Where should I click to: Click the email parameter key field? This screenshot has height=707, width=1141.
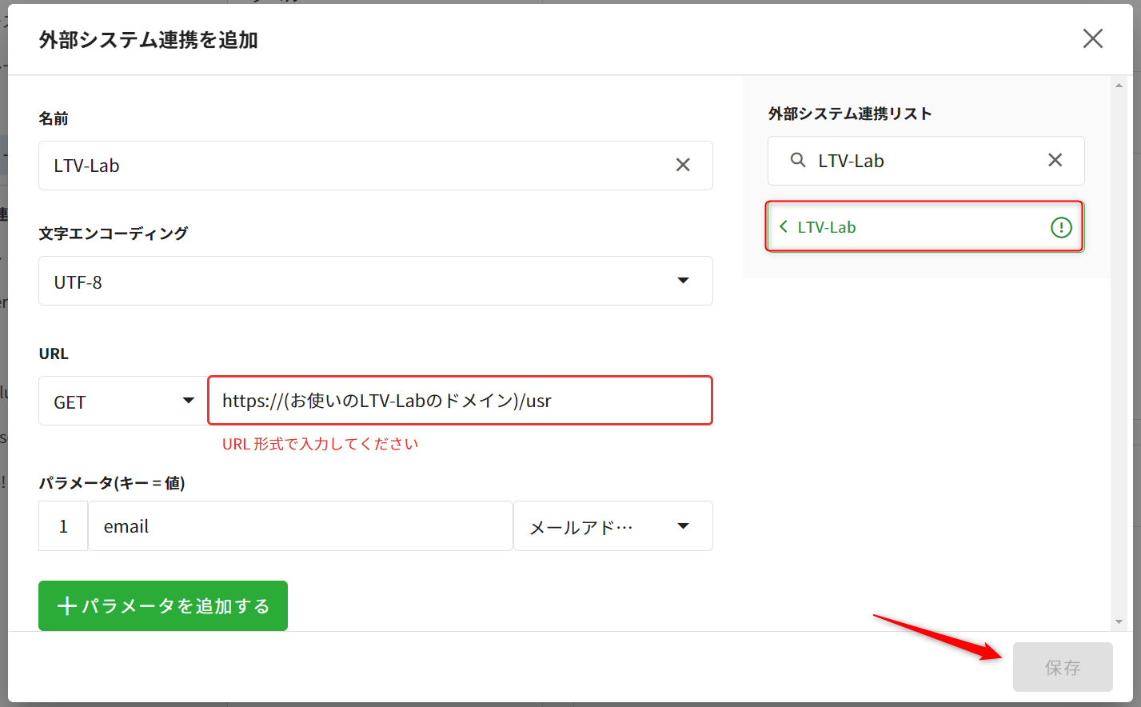[x=300, y=526]
